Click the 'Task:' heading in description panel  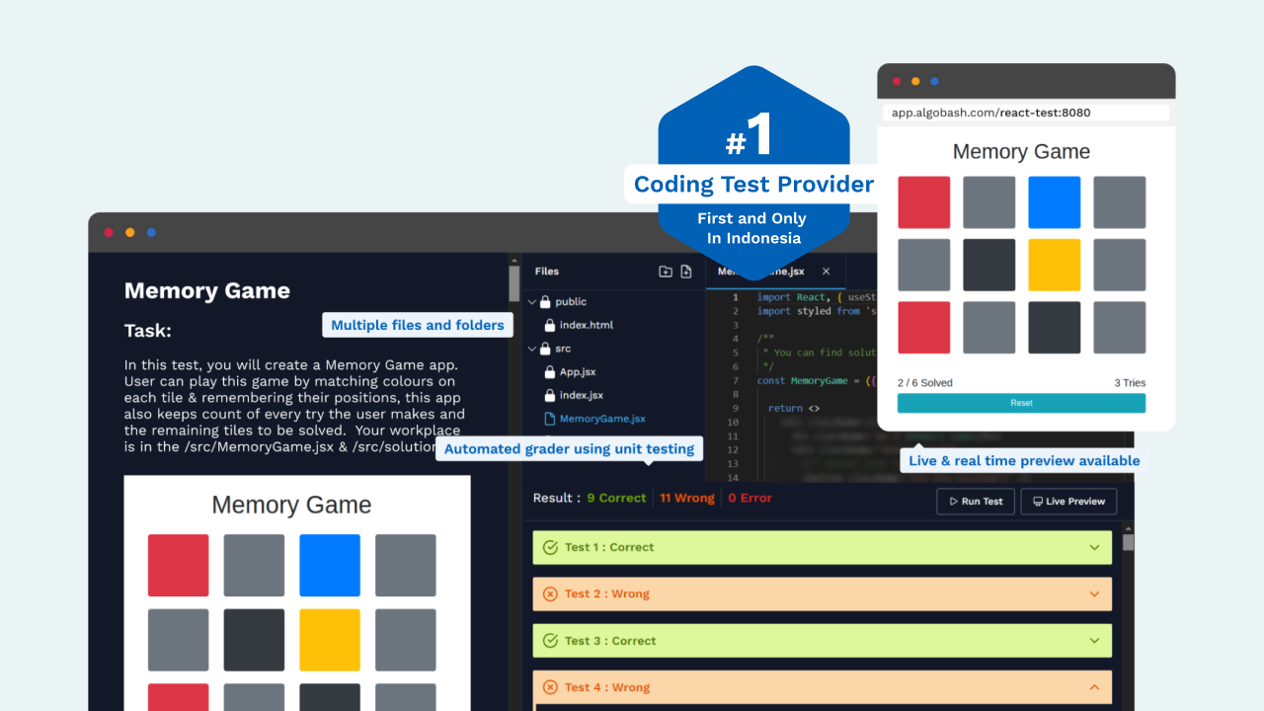tap(148, 331)
